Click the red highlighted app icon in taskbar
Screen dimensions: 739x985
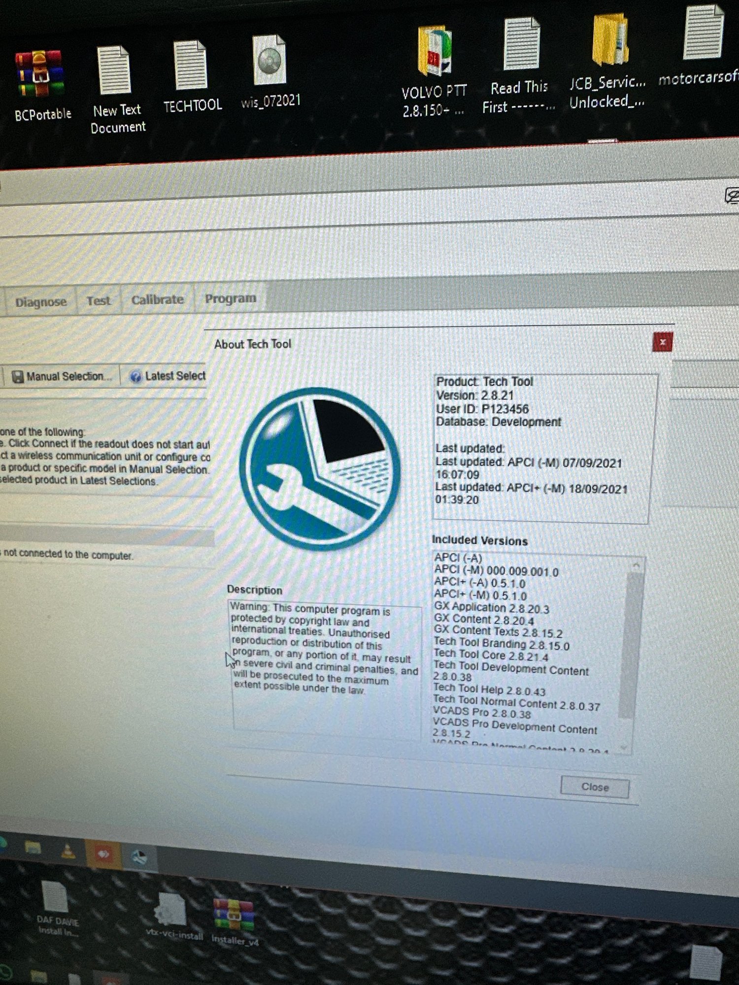tap(103, 854)
